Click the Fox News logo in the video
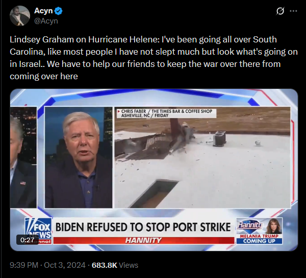306x278 pixels. coord(38,230)
